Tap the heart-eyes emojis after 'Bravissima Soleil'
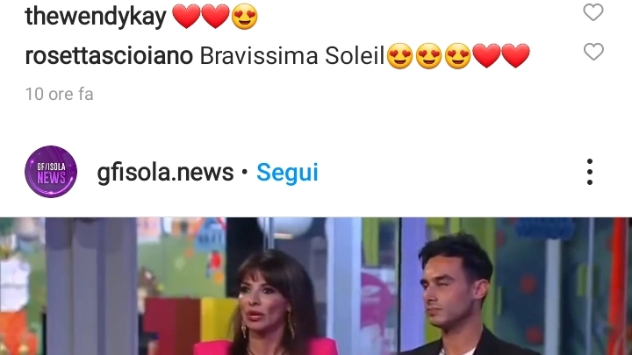The image size is (632, 355). coord(428,55)
